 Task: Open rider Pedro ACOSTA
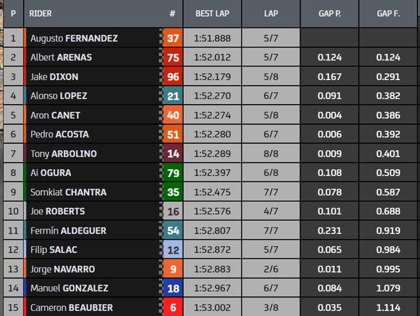pos(59,134)
